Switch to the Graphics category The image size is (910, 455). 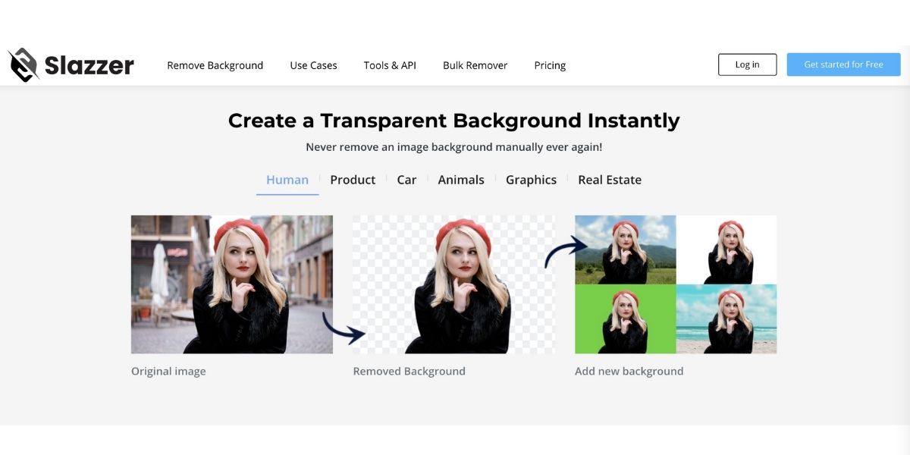pyautogui.click(x=531, y=180)
